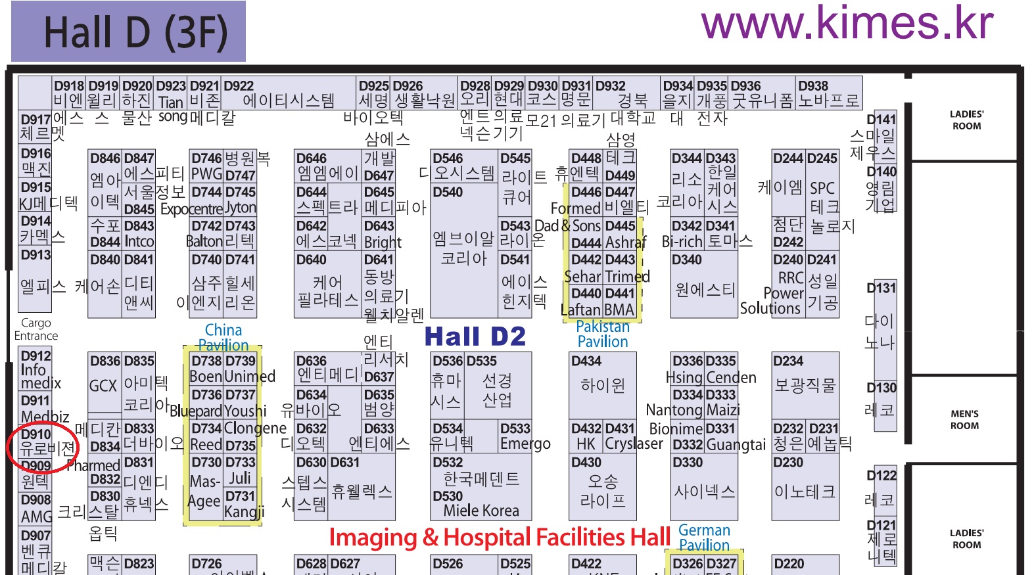Image resolution: width=1034 pixels, height=575 pixels.
Task: Click the Men's Room area
Action: pyautogui.click(x=964, y=420)
